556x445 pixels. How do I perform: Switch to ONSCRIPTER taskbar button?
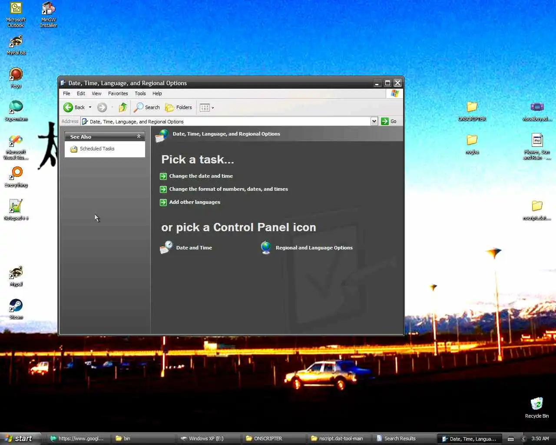pos(273,438)
